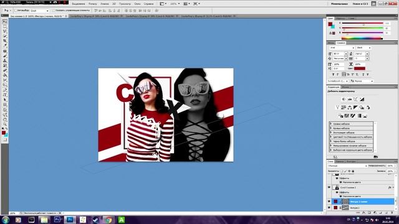Toggle lock transparent pixels in Layers panel
The image size is (399, 224).
pyautogui.click(x=342, y=171)
